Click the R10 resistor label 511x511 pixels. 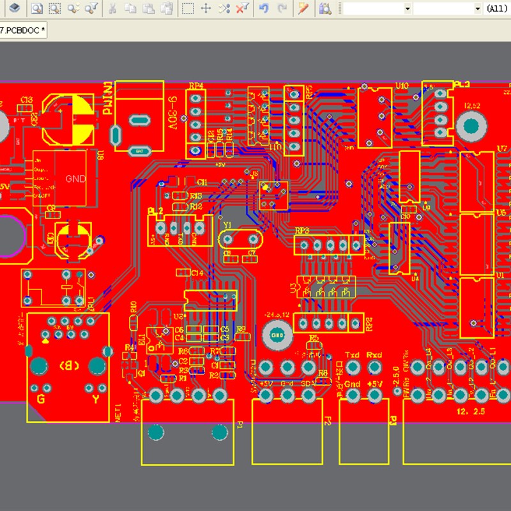(133, 307)
